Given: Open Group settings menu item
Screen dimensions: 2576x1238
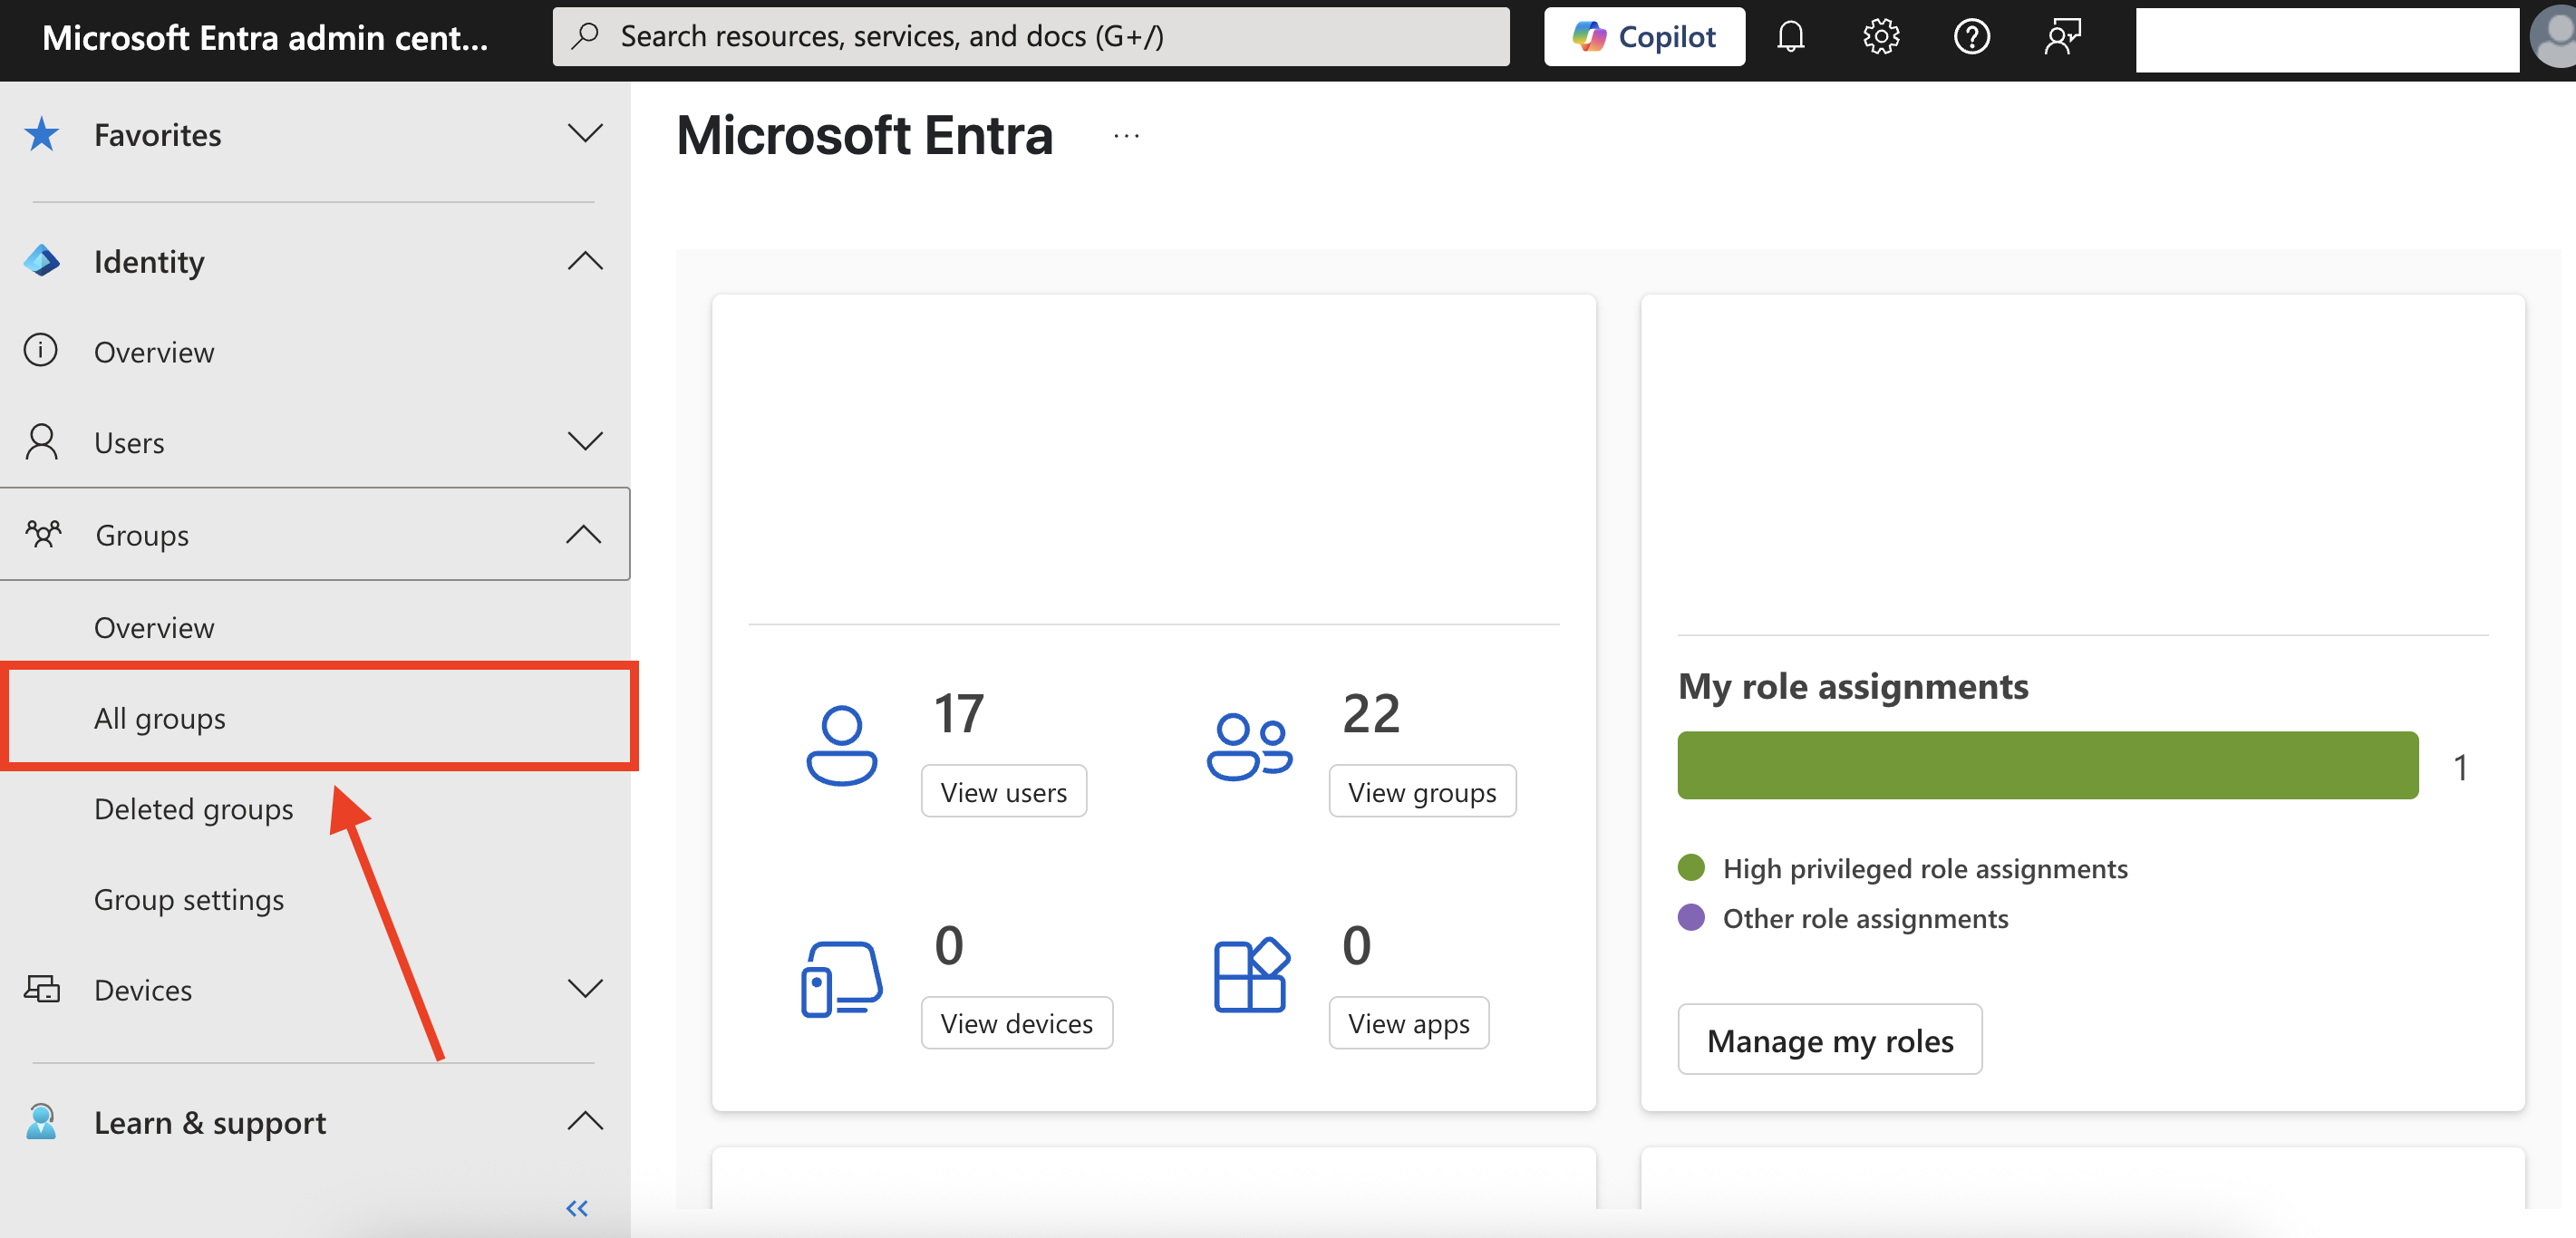Looking at the screenshot, I should [189, 899].
